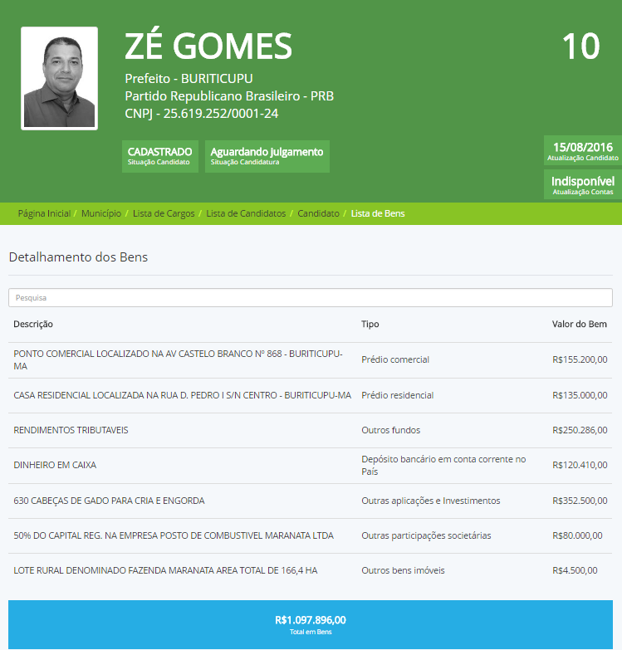Click the CADASTRADO status badge
Screen dimensions: 622x650
pyautogui.click(x=159, y=156)
